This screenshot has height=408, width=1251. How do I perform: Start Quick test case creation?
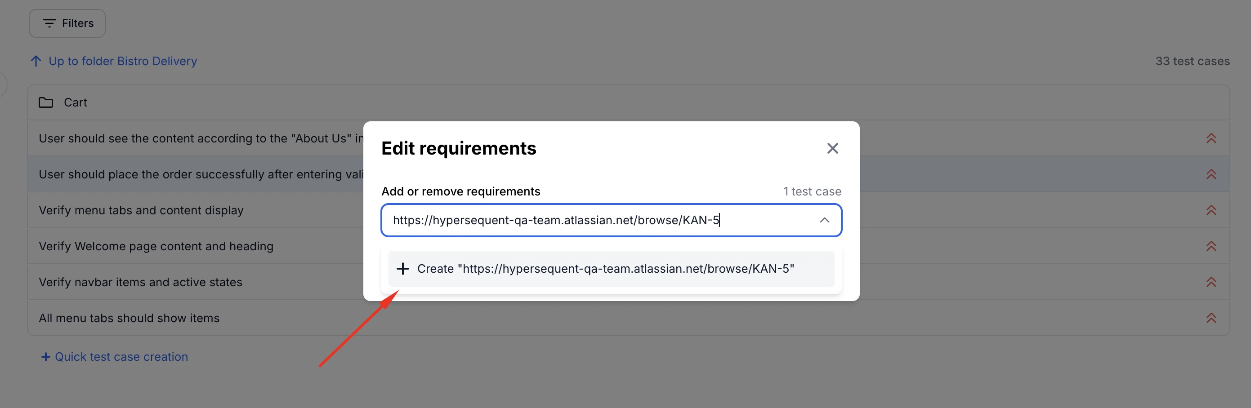121,357
